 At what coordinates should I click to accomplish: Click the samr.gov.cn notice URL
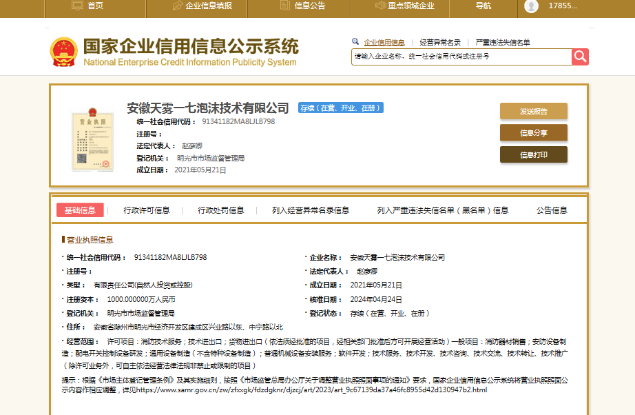coord(311,389)
